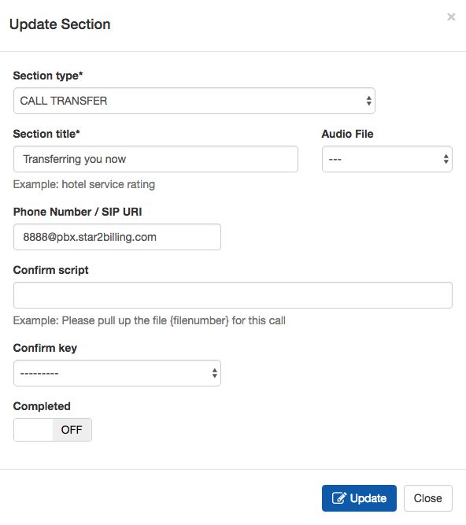The width and height of the screenshot is (466, 525).
Task: Click the up-down arrows of the Confirm key select
Action: pyautogui.click(x=214, y=373)
